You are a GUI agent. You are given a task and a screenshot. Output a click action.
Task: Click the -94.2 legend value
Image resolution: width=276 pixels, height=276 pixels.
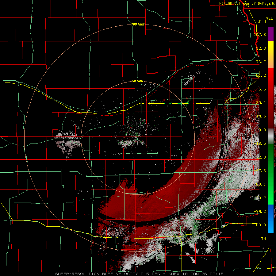tap(260, 212)
